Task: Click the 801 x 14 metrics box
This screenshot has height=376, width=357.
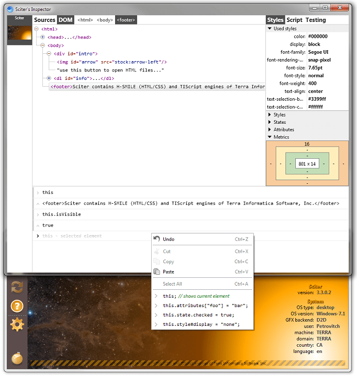Action: [x=307, y=164]
